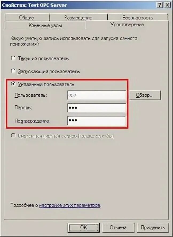Screen dimensions: 173x237
Task: Click the question mark help icon
Action: (160, 5)
